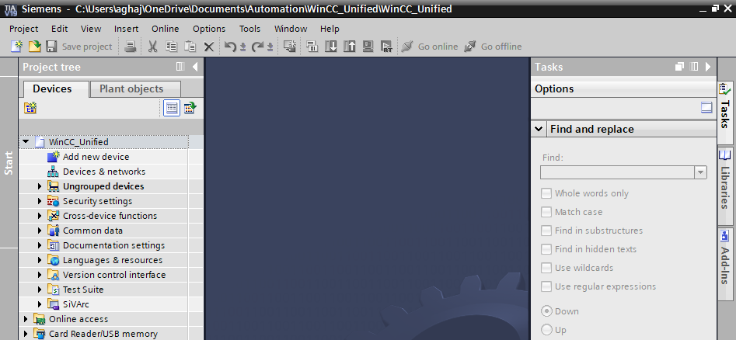Select the Up search direction radio
This screenshot has width=736, height=340.
(x=546, y=330)
